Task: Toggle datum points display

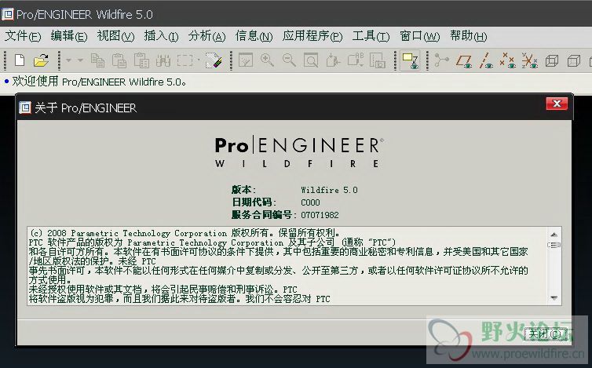Action: pos(507,60)
